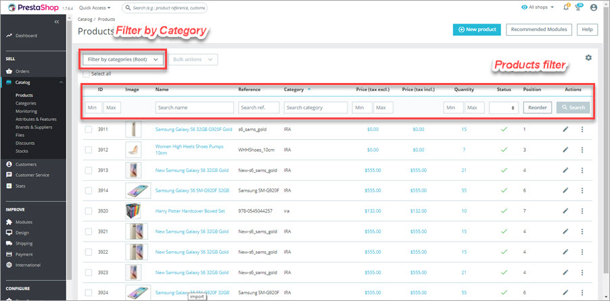The width and height of the screenshot is (610, 301).
Task: Click the Reorder button
Action: [538, 107]
